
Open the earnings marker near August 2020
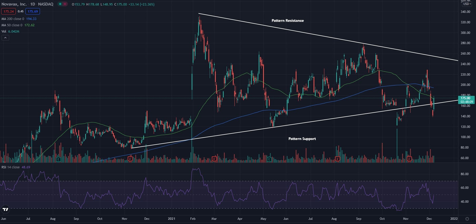(59, 159)
